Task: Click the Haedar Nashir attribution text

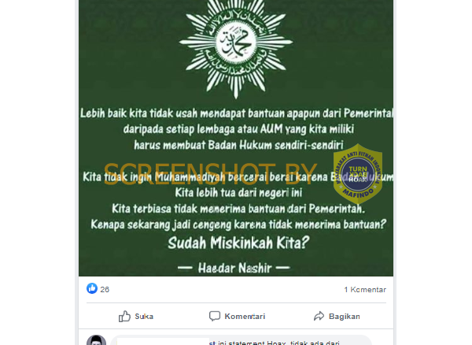Action: click(234, 268)
